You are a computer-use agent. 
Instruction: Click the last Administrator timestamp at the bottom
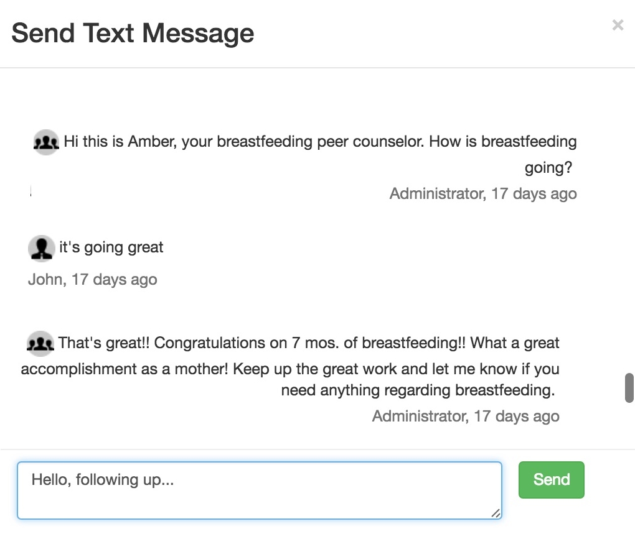[x=466, y=416]
